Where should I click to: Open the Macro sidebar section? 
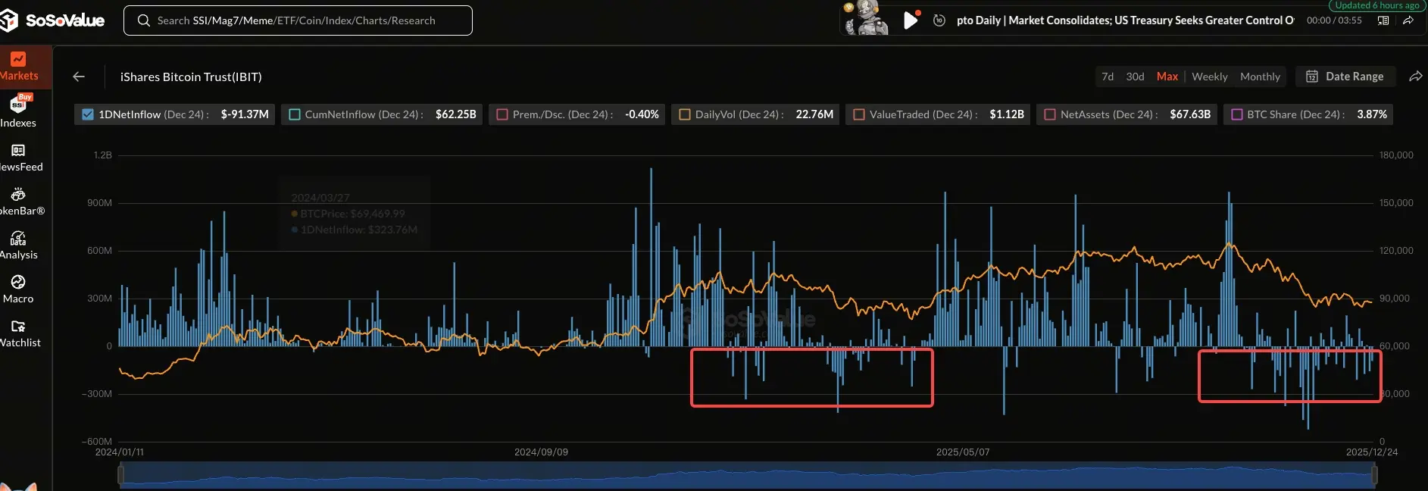tap(18, 289)
